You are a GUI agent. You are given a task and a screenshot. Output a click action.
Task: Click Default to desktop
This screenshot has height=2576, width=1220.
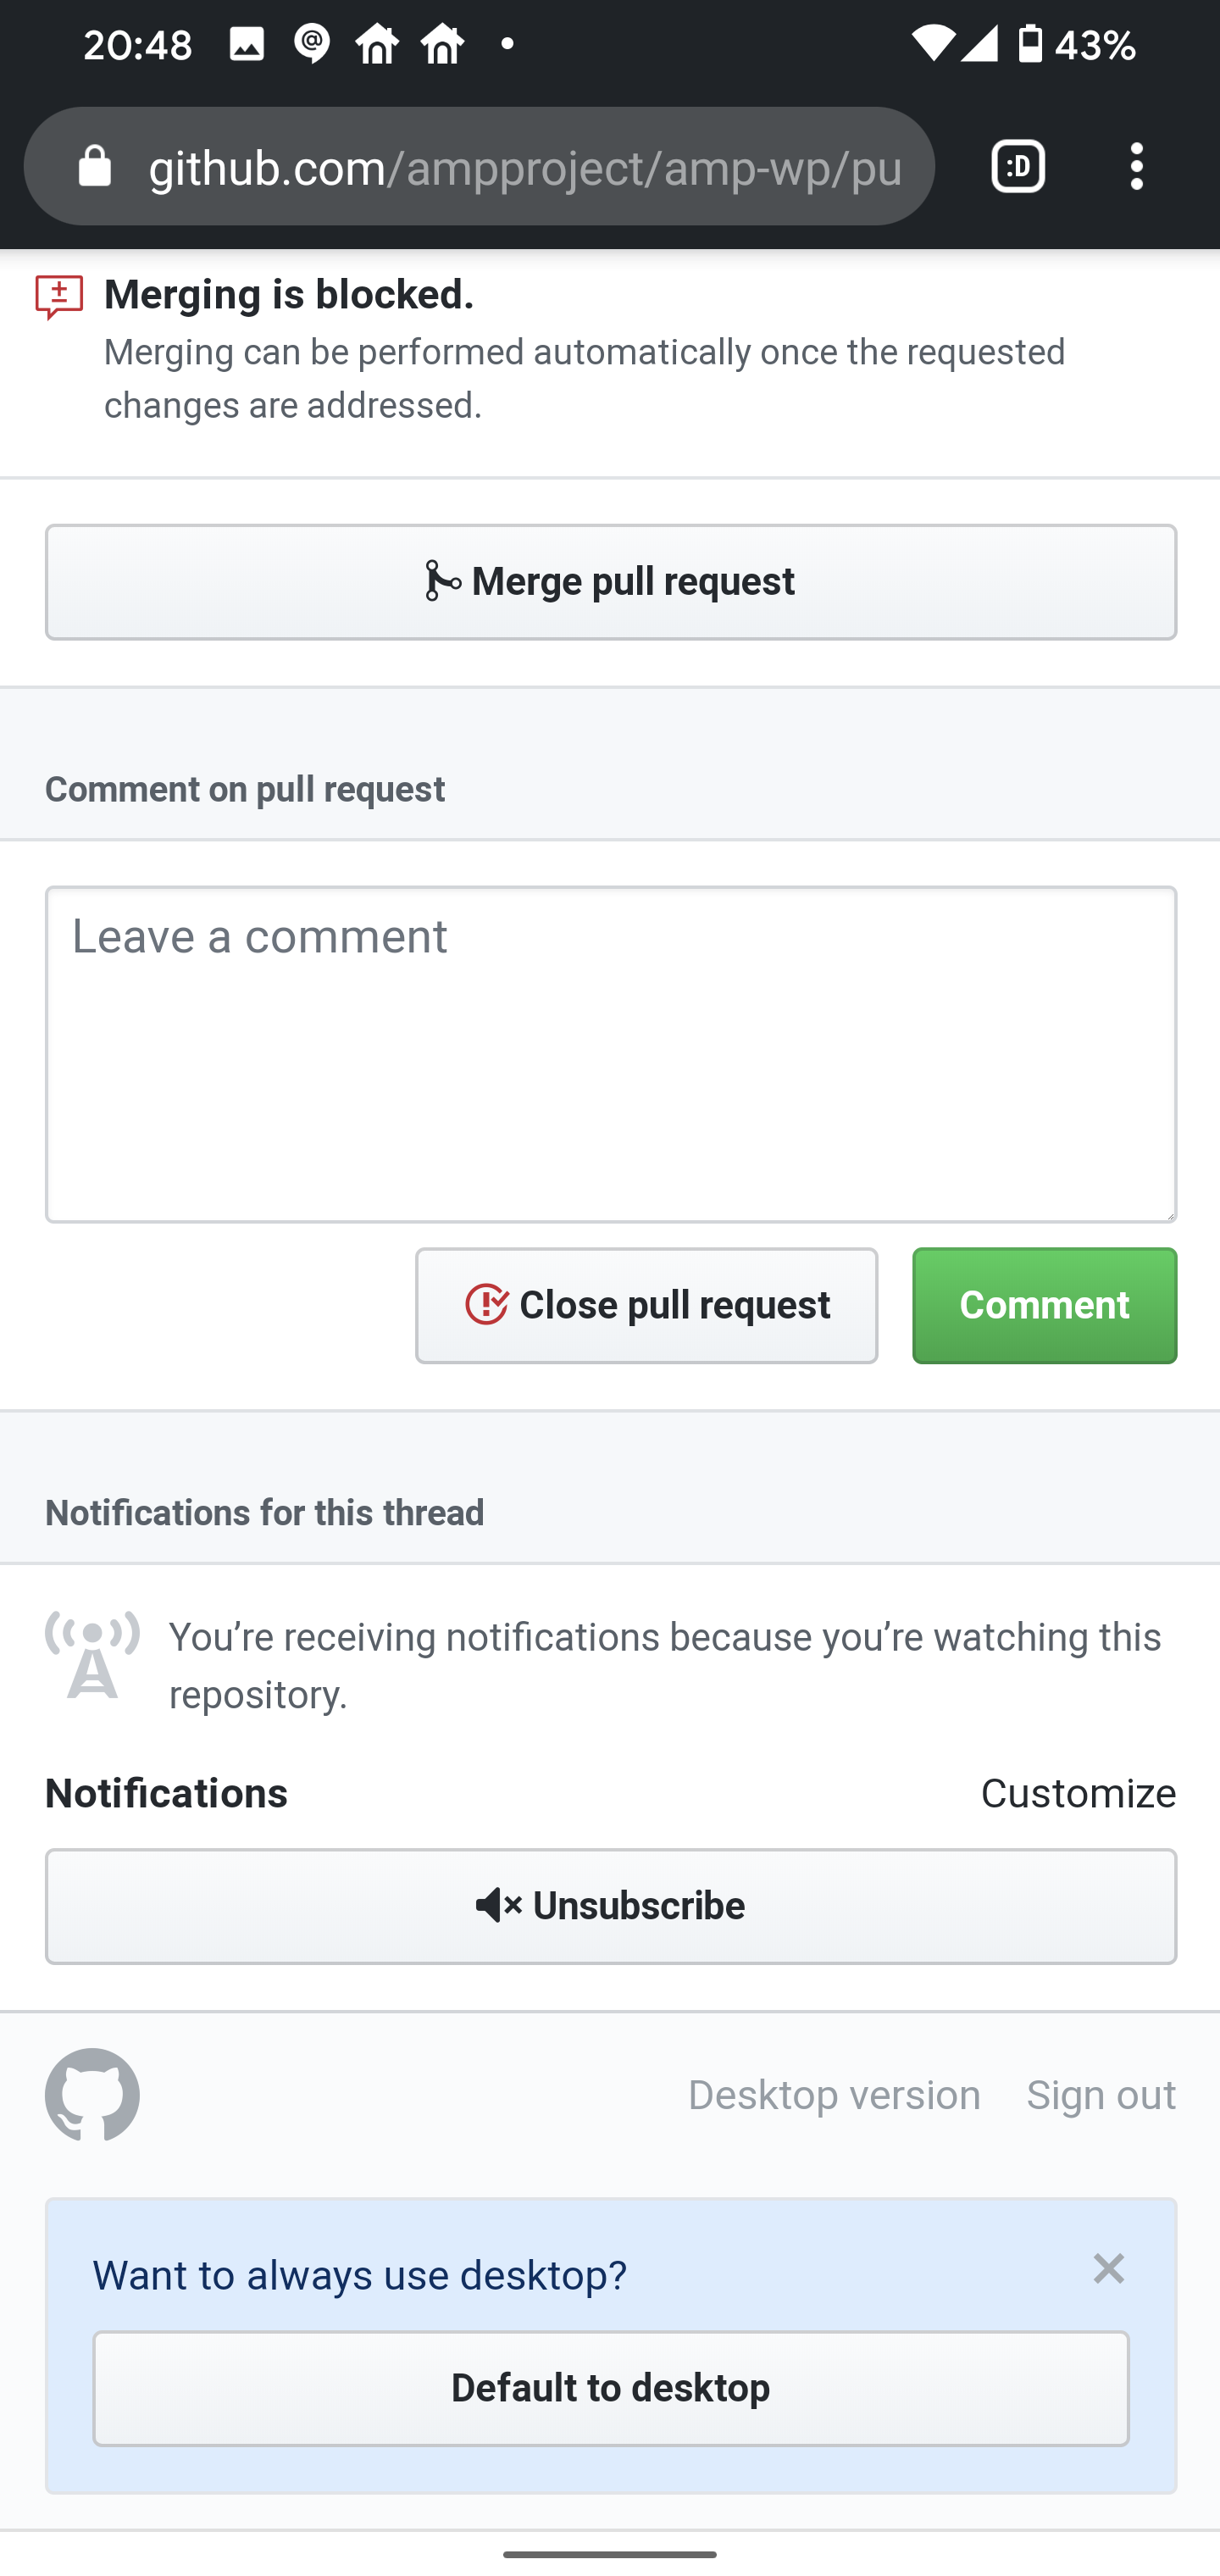tap(610, 2388)
